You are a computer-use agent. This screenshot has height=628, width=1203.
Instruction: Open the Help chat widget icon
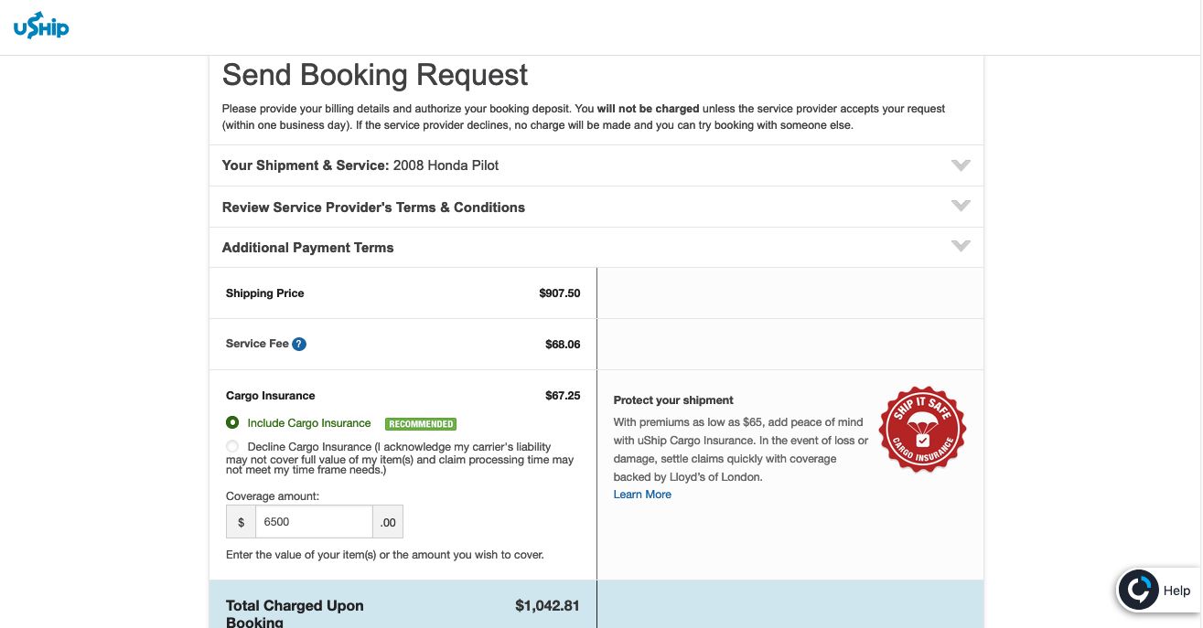[x=1139, y=591]
